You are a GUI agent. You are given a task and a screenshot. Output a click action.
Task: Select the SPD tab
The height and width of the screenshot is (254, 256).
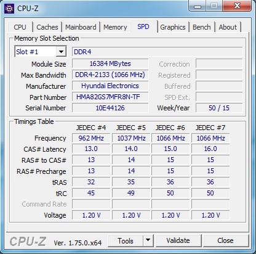pyautogui.click(x=143, y=27)
